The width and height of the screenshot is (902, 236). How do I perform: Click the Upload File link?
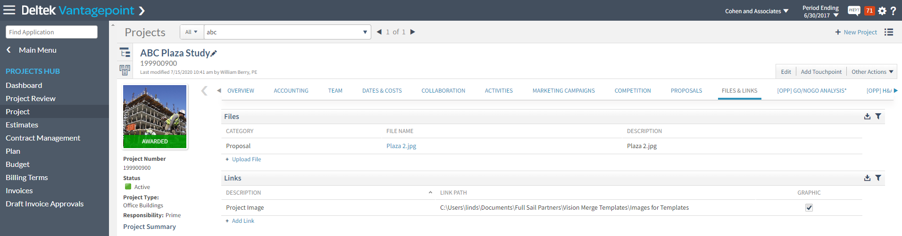246,159
